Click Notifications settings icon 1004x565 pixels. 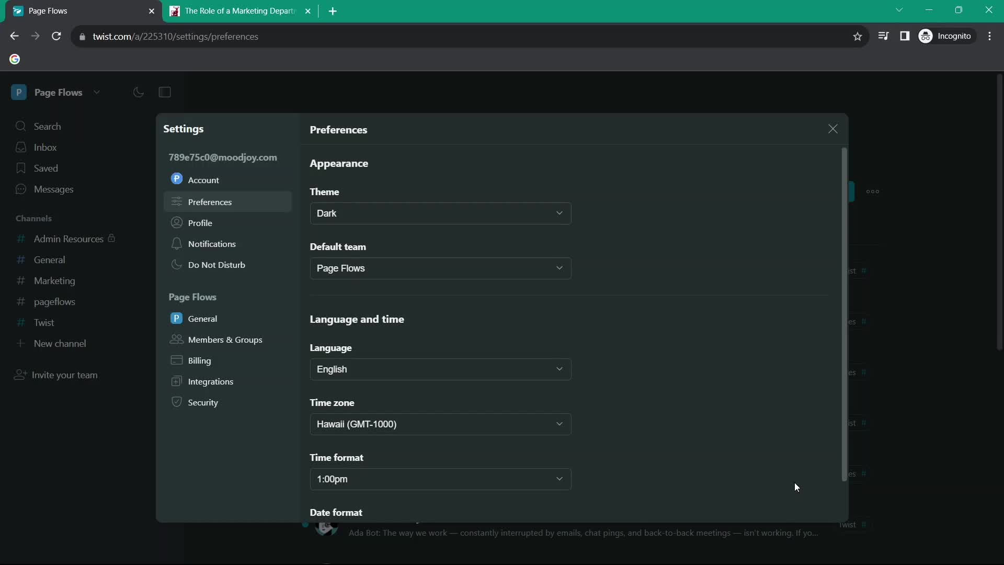click(177, 243)
